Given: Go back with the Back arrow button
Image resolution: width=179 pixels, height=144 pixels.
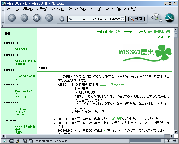Looking at the screenshot, I should pyautogui.click(x=12, y=18).
